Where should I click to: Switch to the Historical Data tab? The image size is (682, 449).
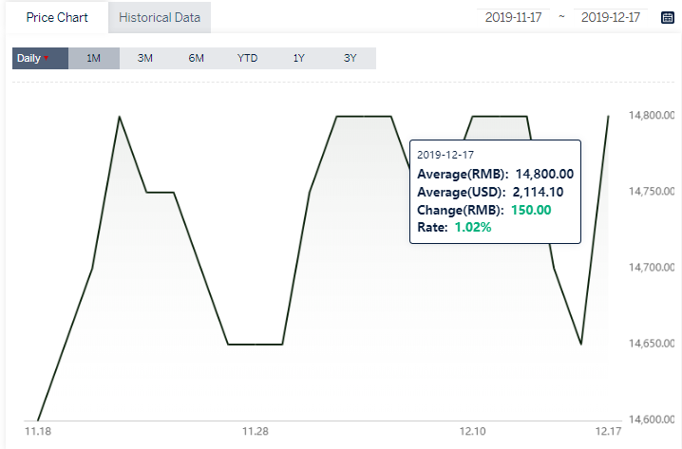(160, 17)
